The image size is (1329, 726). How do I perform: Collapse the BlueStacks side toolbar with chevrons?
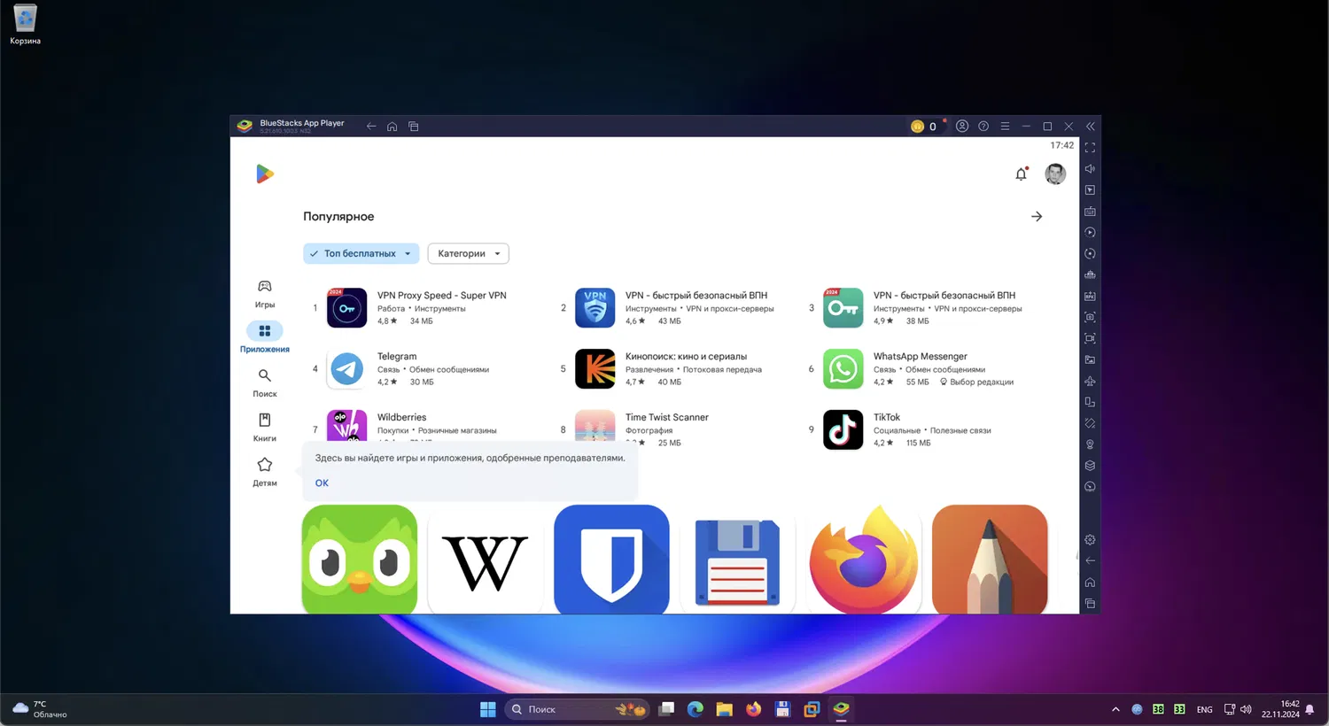pos(1091,127)
